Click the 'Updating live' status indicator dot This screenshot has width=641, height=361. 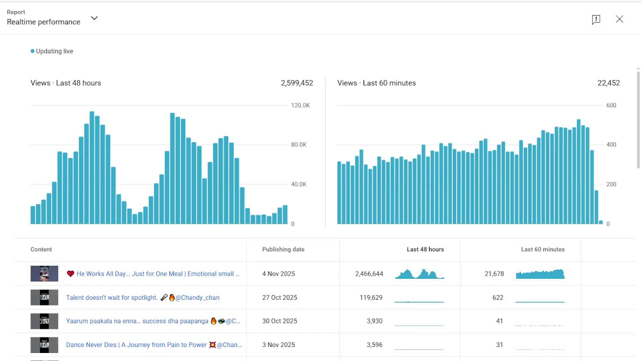(33, 51)
